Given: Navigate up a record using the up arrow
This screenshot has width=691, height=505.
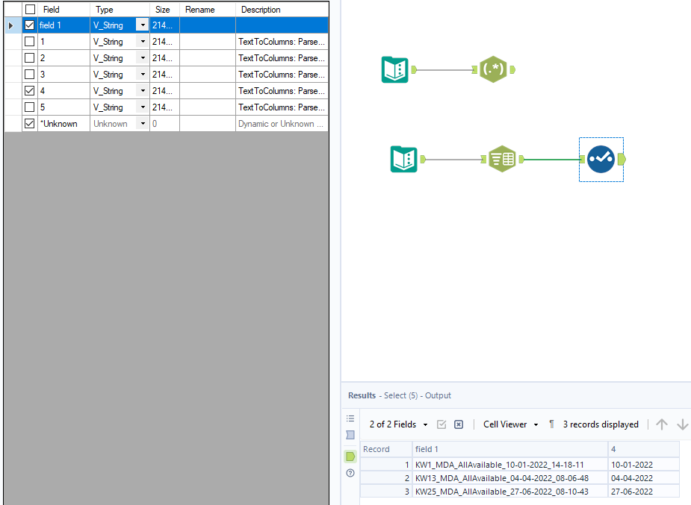Looking at the screenshot, I should pos(661,424).
